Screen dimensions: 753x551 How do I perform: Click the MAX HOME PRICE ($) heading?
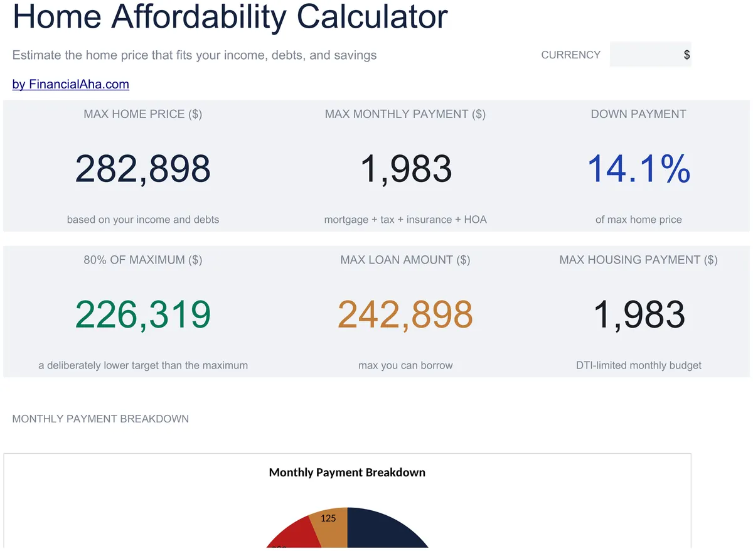[143, 114]
